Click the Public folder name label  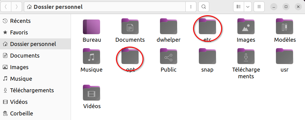point(169,70)
